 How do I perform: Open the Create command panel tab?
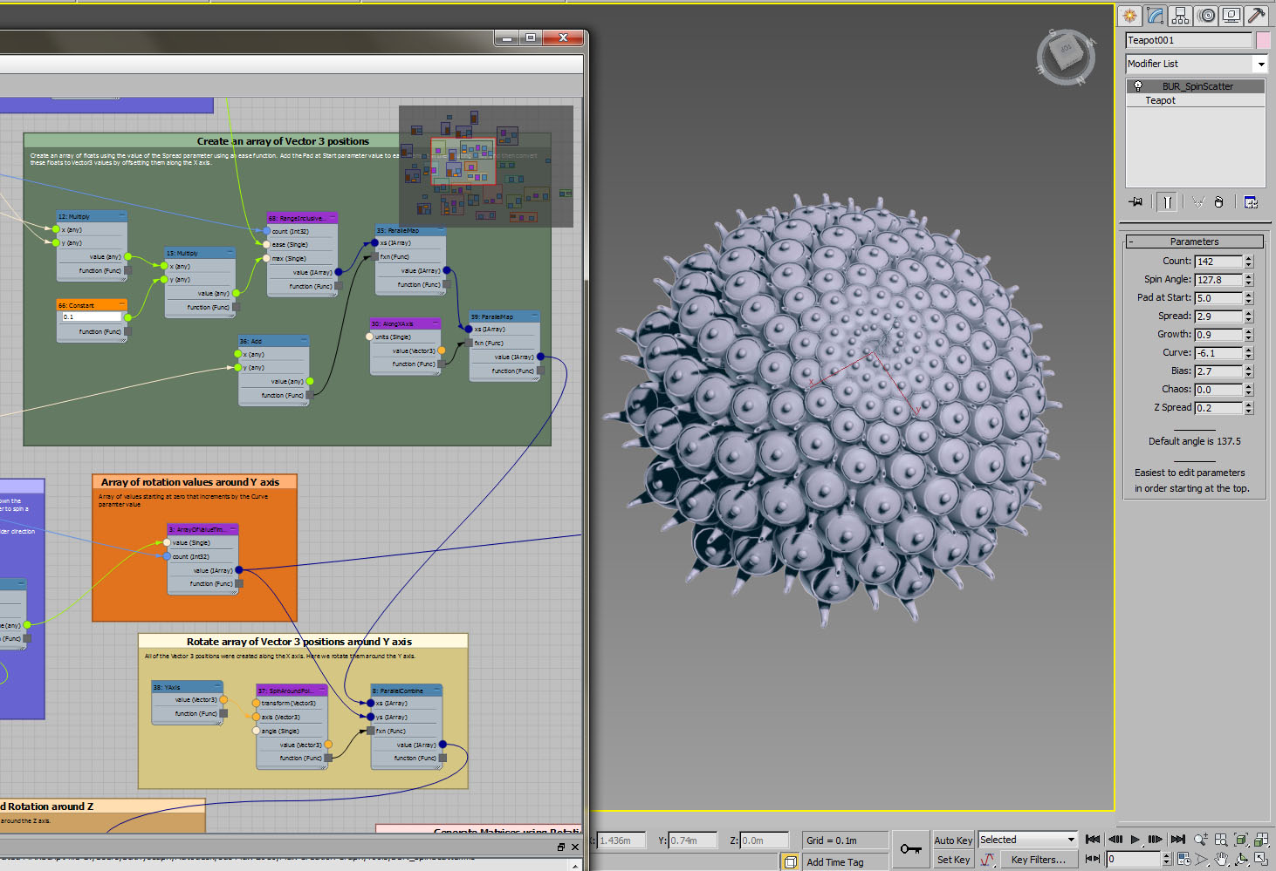(1130, 16)
